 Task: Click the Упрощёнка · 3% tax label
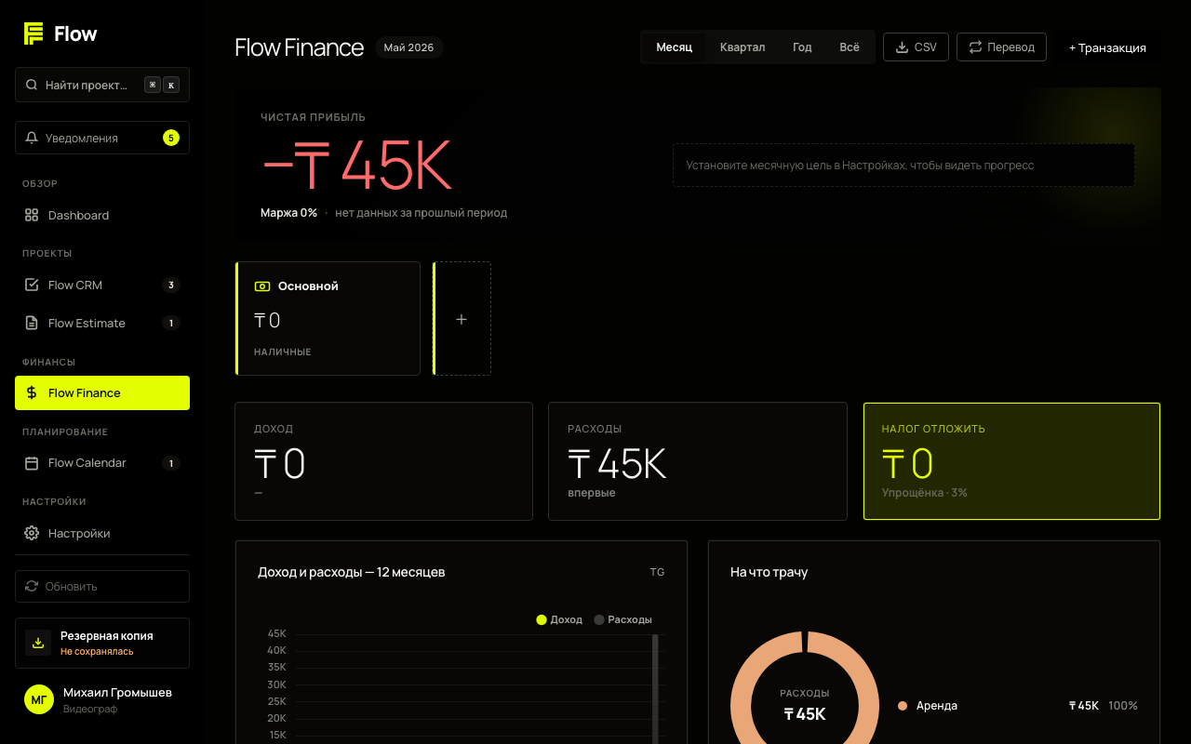coord(925,493)
